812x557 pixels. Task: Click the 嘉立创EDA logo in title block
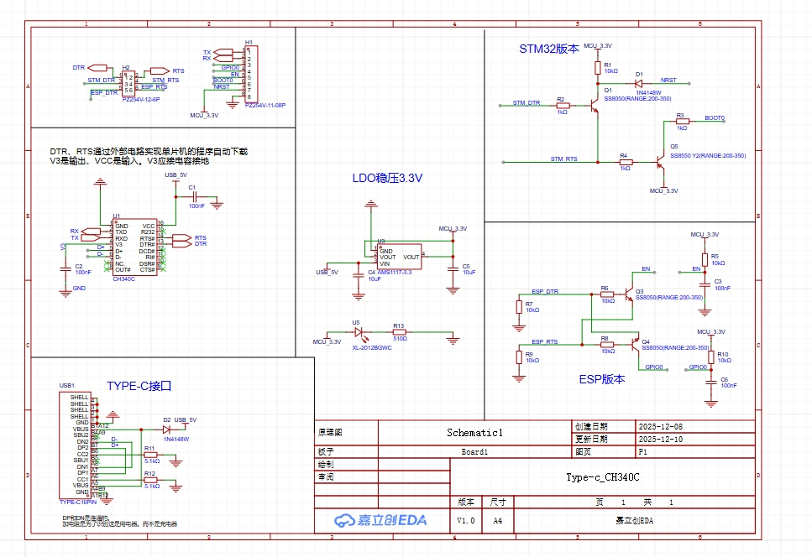[380, 520]
